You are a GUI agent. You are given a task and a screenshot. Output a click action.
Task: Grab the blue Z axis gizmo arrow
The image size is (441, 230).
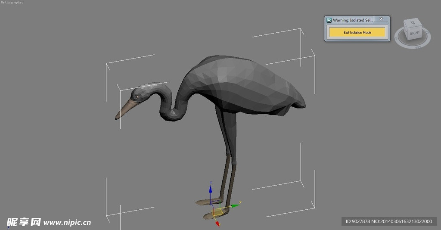tap(211, 187)
